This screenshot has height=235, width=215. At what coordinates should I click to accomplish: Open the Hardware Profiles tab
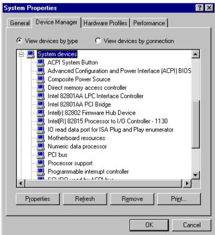click(105, 23)
